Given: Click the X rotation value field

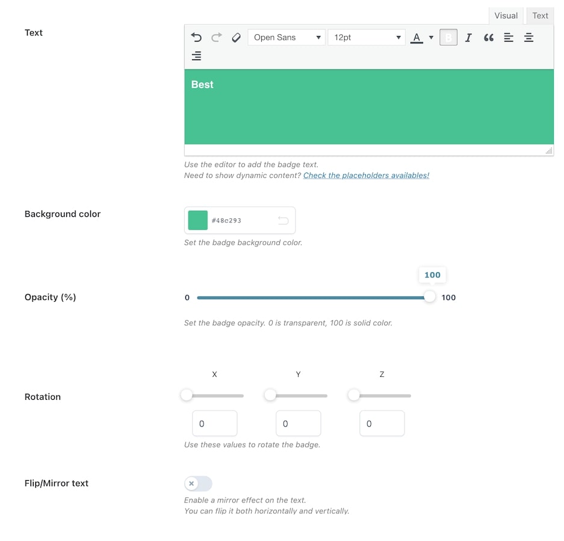Looking at the screenshot, I should click(x=215, y=424).
